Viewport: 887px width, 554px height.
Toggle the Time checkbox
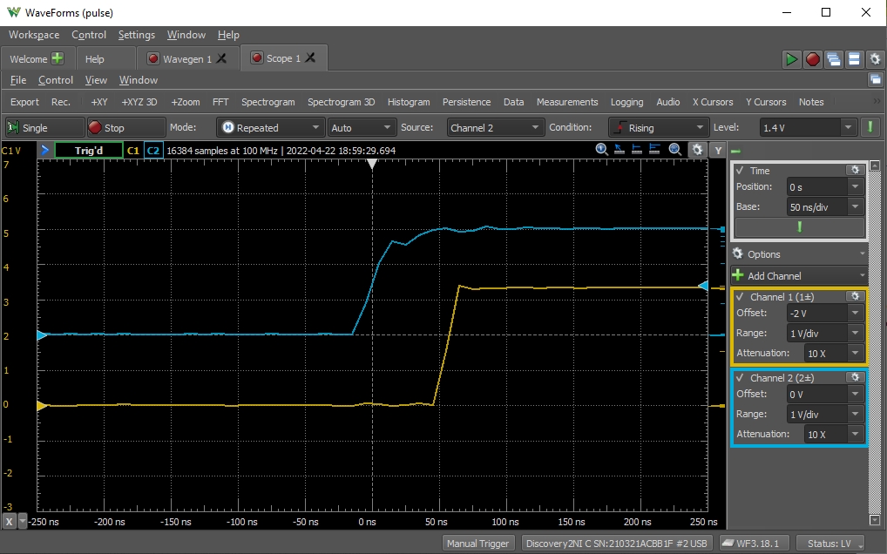point(740,170)
